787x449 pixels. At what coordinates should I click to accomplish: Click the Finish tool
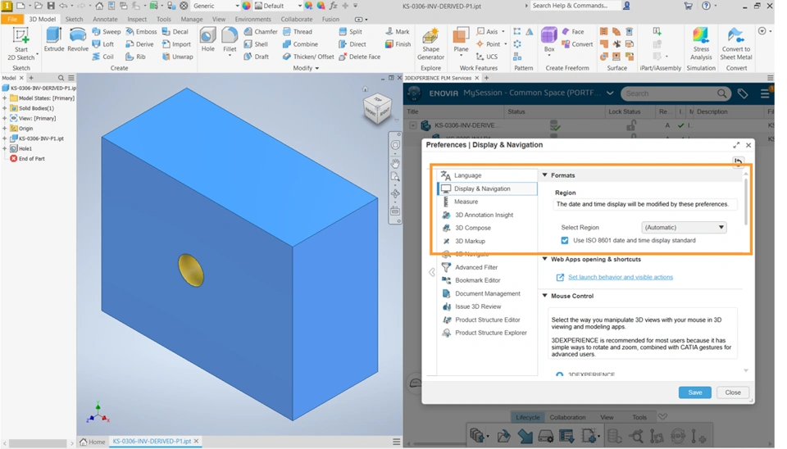[398, 44]
